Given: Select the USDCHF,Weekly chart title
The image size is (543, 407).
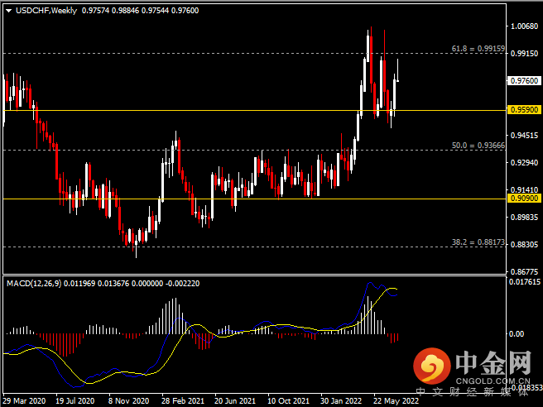Looking at the screenshot, I should (46, 11).
